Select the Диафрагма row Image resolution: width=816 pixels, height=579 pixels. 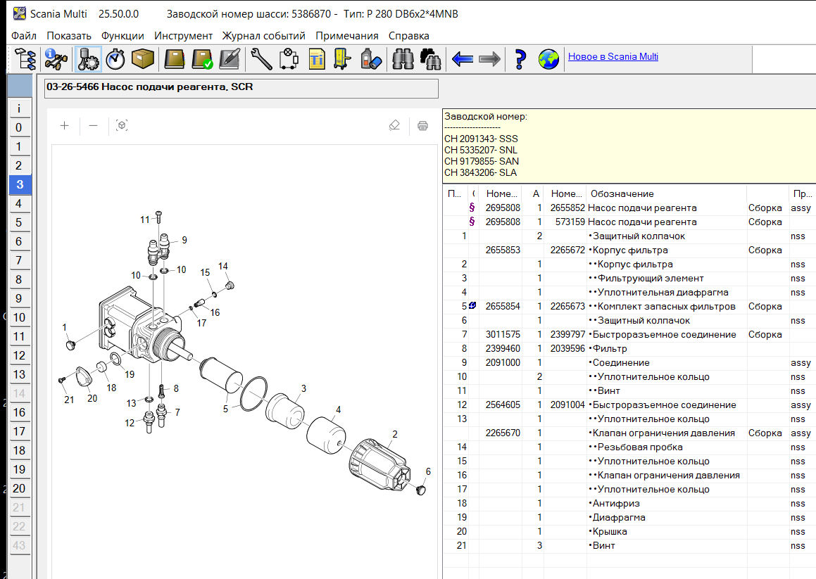(x=629, y=517)
